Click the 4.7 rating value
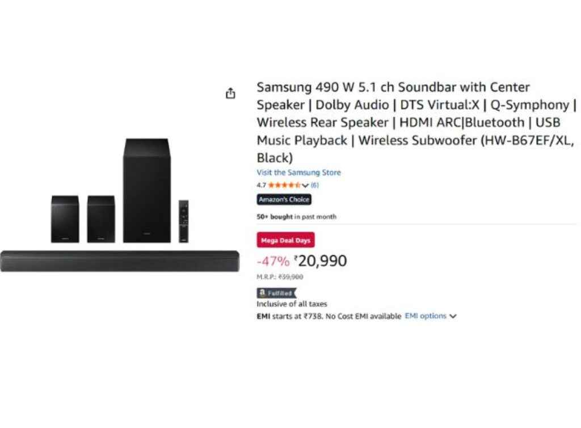The height and width of the screenshot is (428, 581). pos(260,185)
